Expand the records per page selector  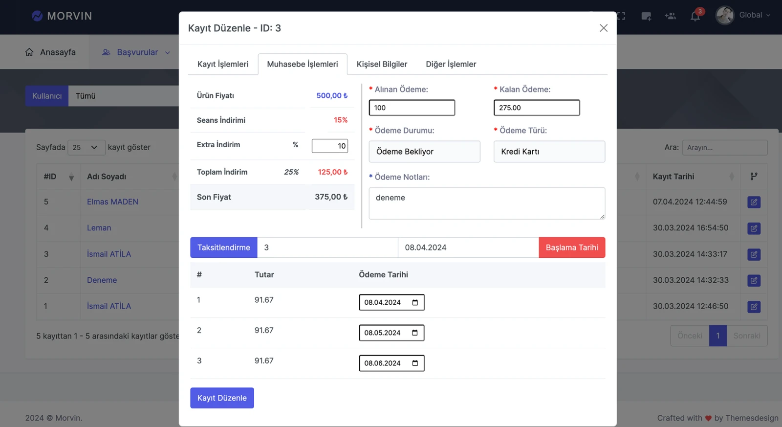coord(86,147)
